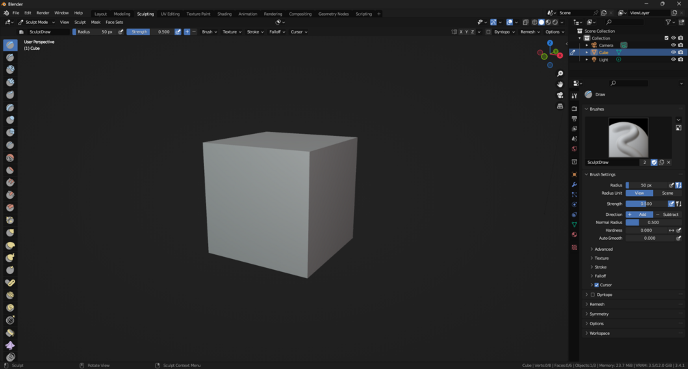Select the Pinch brush tool
The height and width of the screenshot is (369, 688).
[x=10, y=220]
